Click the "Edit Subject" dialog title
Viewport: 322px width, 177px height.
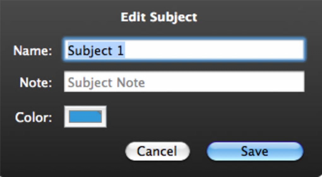point(159,17)
